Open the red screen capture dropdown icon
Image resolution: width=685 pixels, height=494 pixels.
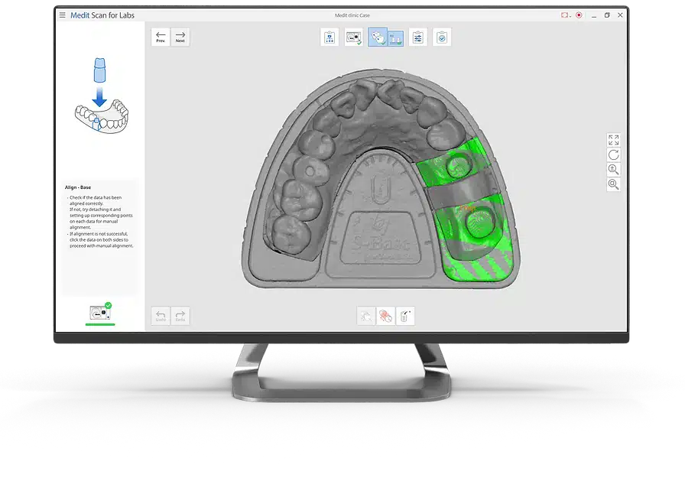[566, 15]
